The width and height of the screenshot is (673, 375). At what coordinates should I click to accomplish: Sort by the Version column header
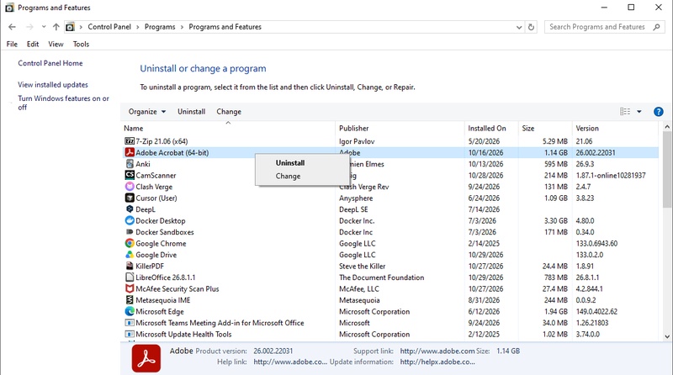(587, 129)
